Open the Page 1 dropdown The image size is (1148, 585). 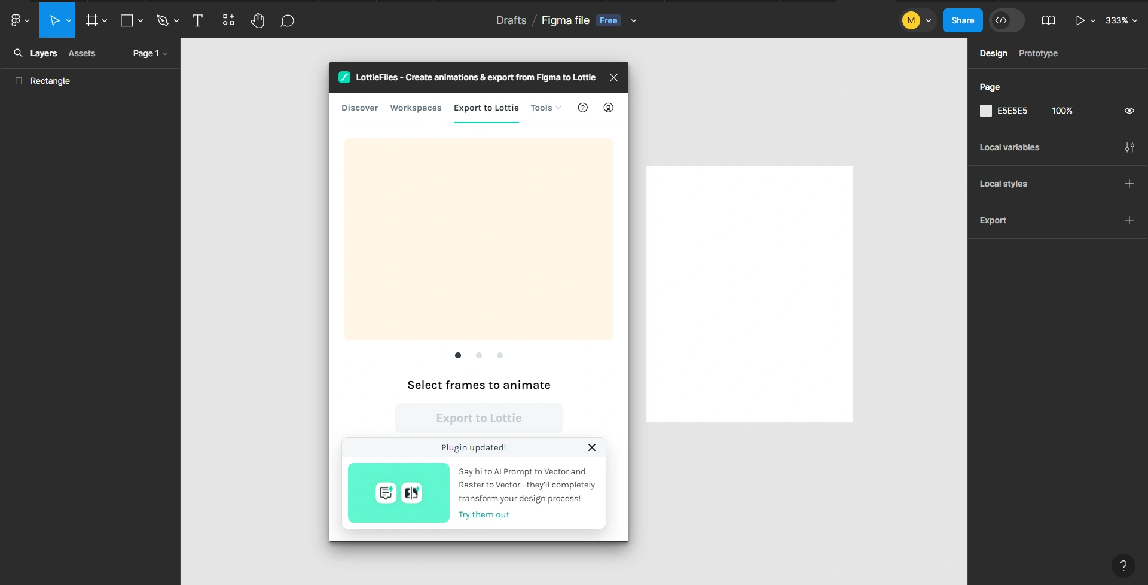pos(150,53)
